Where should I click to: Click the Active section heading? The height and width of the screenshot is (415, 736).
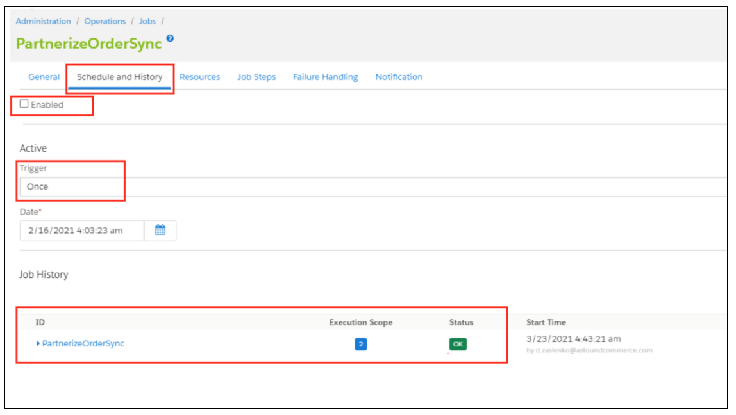pyautogui.click(x=33, y=148)
